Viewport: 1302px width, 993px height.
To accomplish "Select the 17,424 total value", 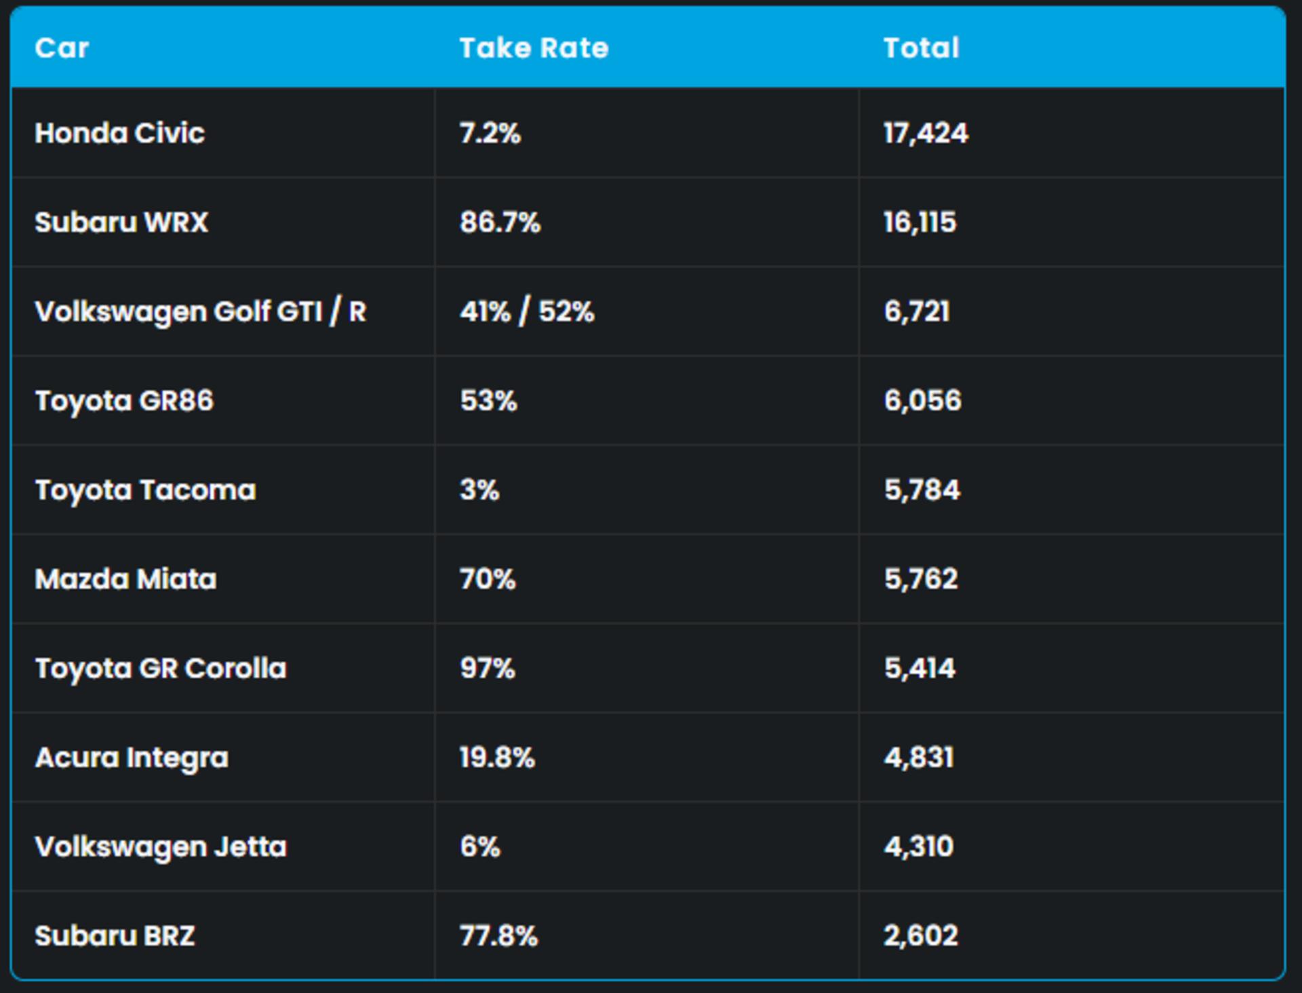I will point(926,133).
